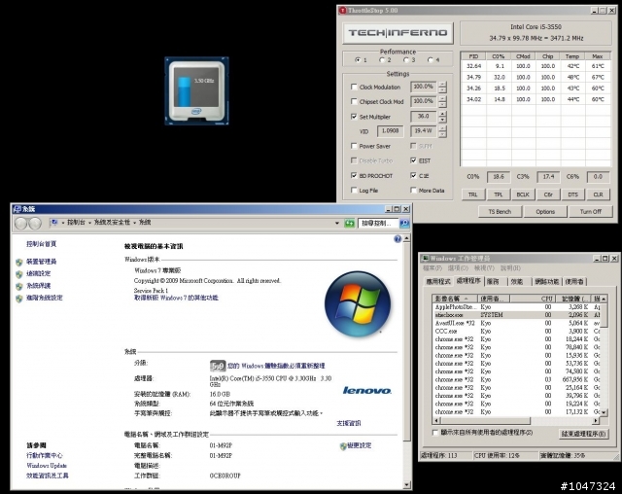
Task: Enable the More Data checkbox
Action: point(413,191)
